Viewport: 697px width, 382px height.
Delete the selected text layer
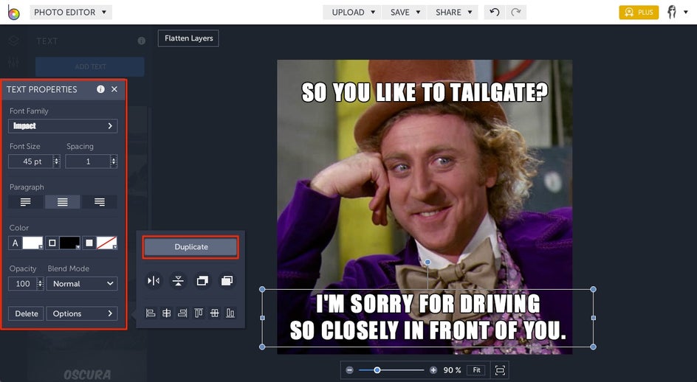click(27, 313)
